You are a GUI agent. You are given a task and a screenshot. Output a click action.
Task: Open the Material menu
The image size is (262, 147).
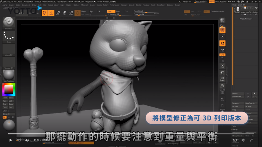point(84,5)
